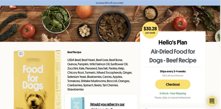Click the green 'In Stock - Free Shipping' label
The image size is (221, 109).
click(173, 94)
